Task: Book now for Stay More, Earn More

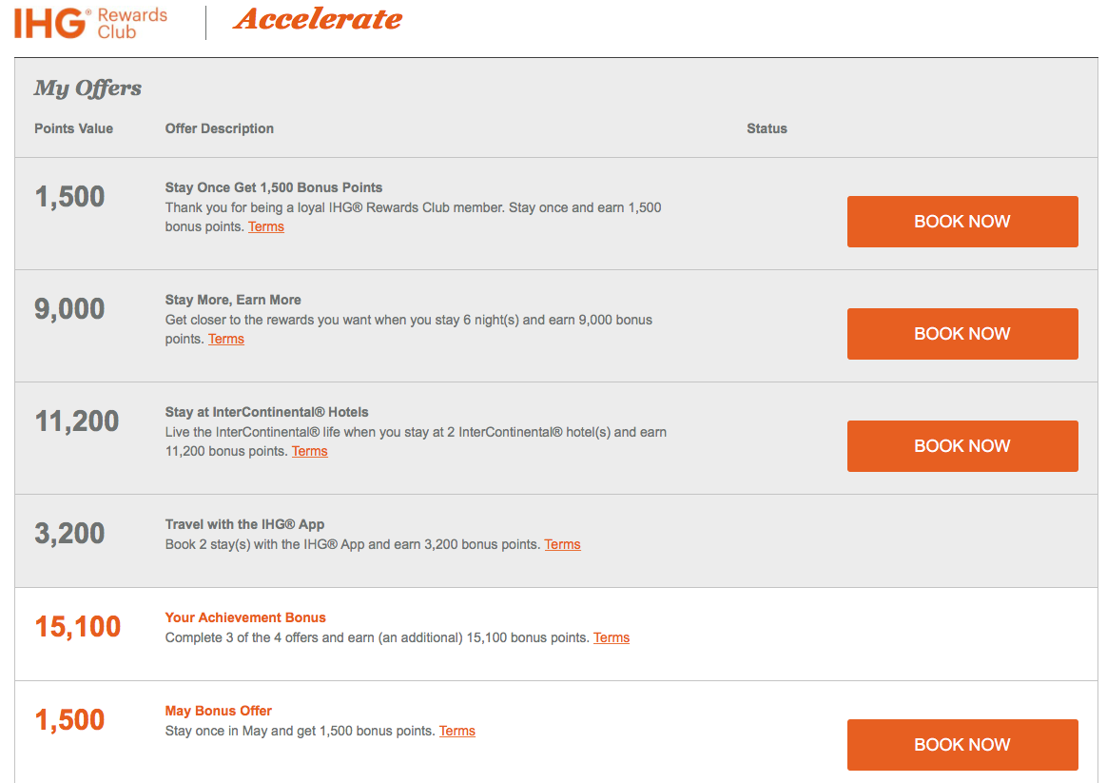Action: (x=962, y=334)
